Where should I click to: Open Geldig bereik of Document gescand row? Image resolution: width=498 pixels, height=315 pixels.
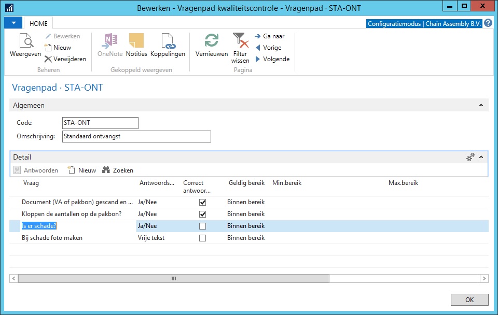tap(246, 202)
